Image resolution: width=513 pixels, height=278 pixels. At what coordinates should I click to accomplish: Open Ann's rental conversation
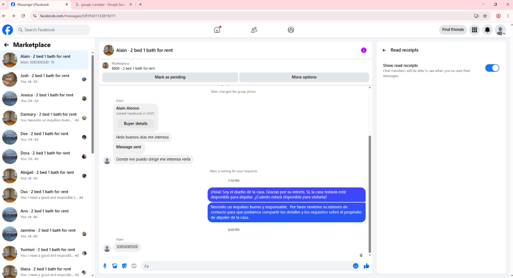(x=44, y=214)
